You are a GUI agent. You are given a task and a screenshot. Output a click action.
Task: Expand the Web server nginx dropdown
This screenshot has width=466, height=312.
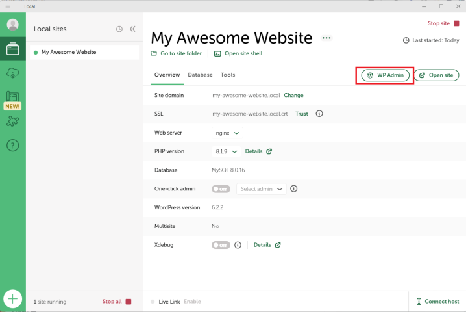[227, 133]
